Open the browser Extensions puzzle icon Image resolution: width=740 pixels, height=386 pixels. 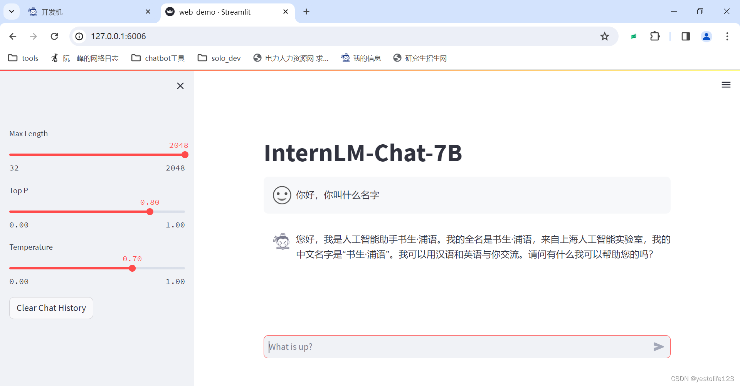click(x=655, y=36)
